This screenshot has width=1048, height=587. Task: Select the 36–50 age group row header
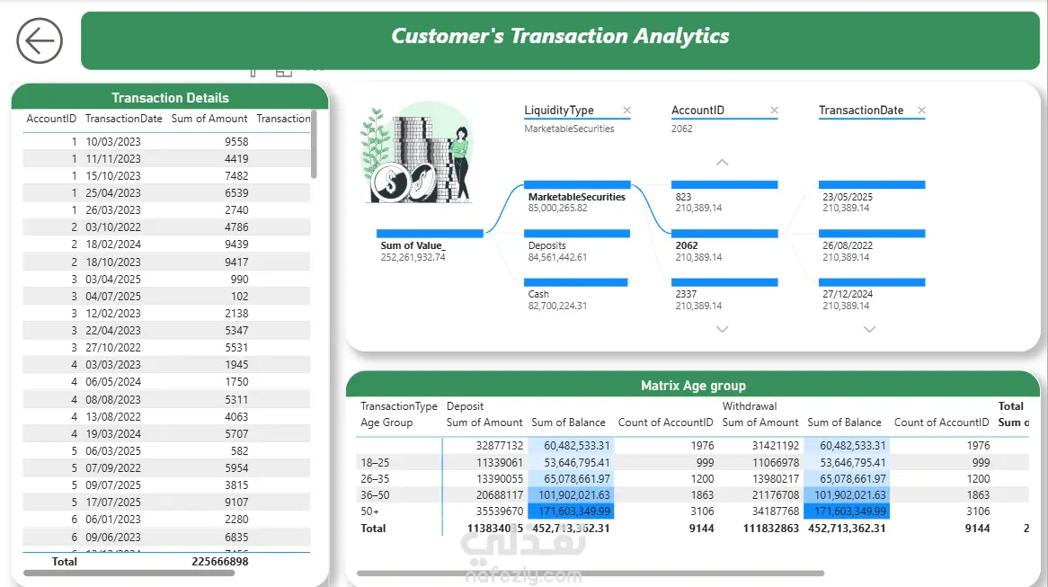375,495
